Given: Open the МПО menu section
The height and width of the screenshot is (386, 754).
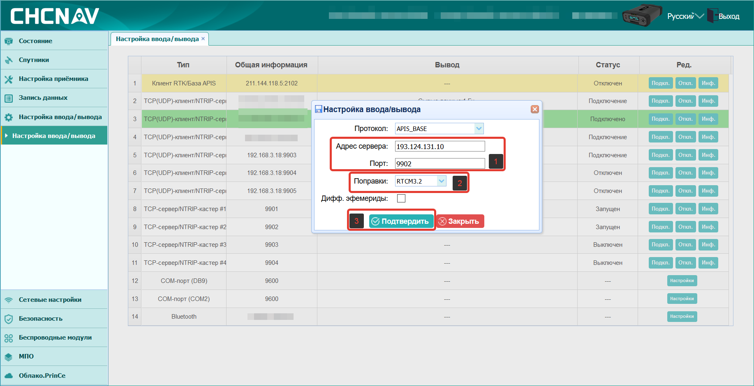Looking at the screenshot, I should (54, 356).
